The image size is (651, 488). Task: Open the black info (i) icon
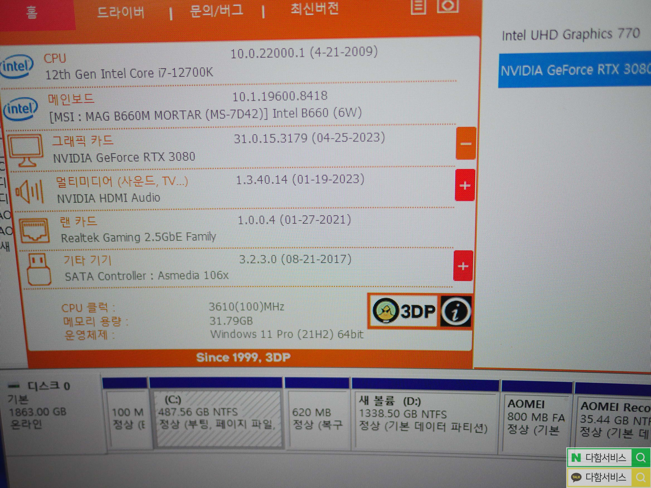point(456,311)
